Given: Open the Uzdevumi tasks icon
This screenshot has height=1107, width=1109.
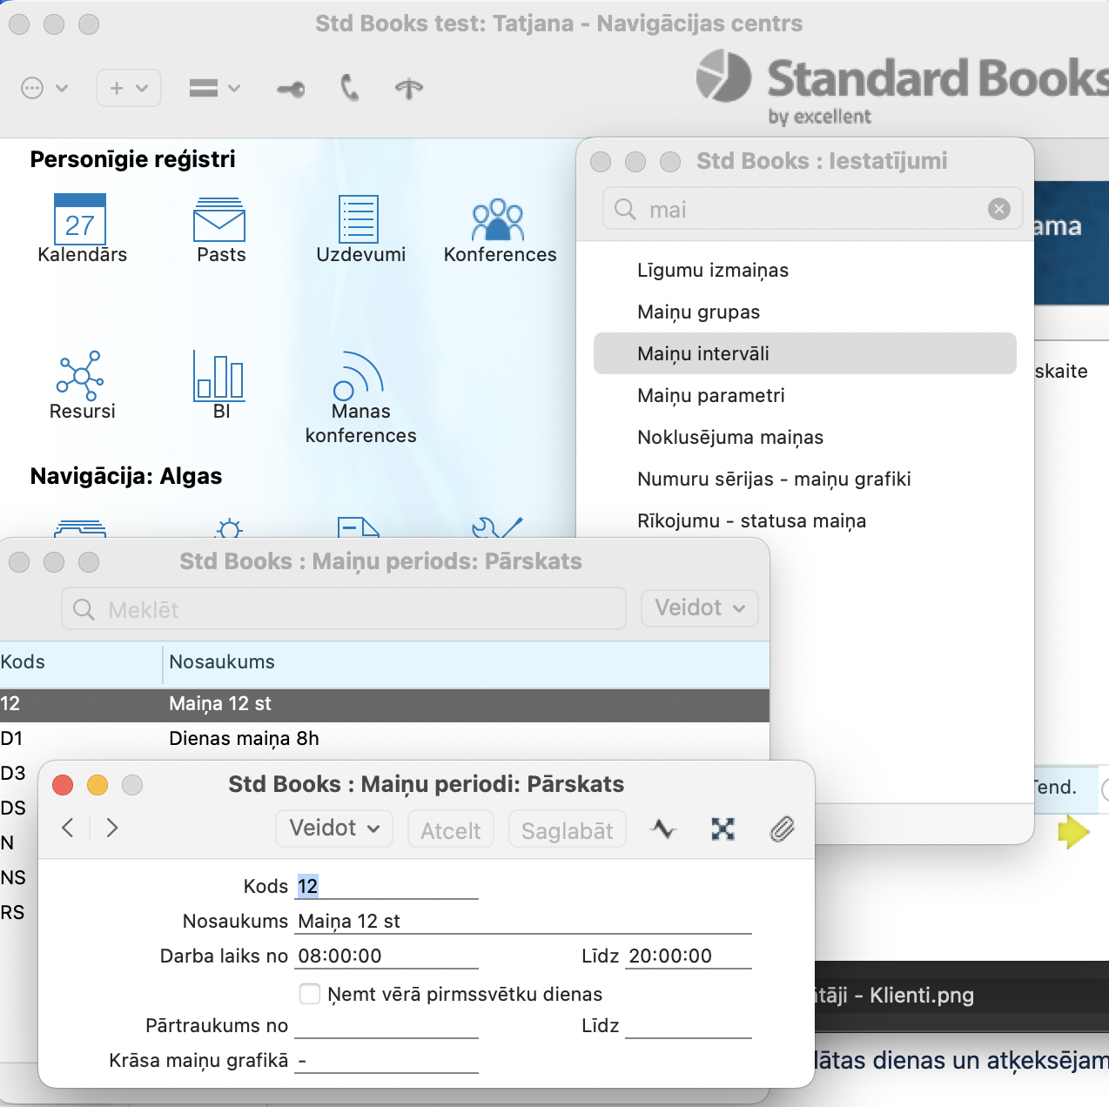Looking at the screenshot, I should click(359, 220).
